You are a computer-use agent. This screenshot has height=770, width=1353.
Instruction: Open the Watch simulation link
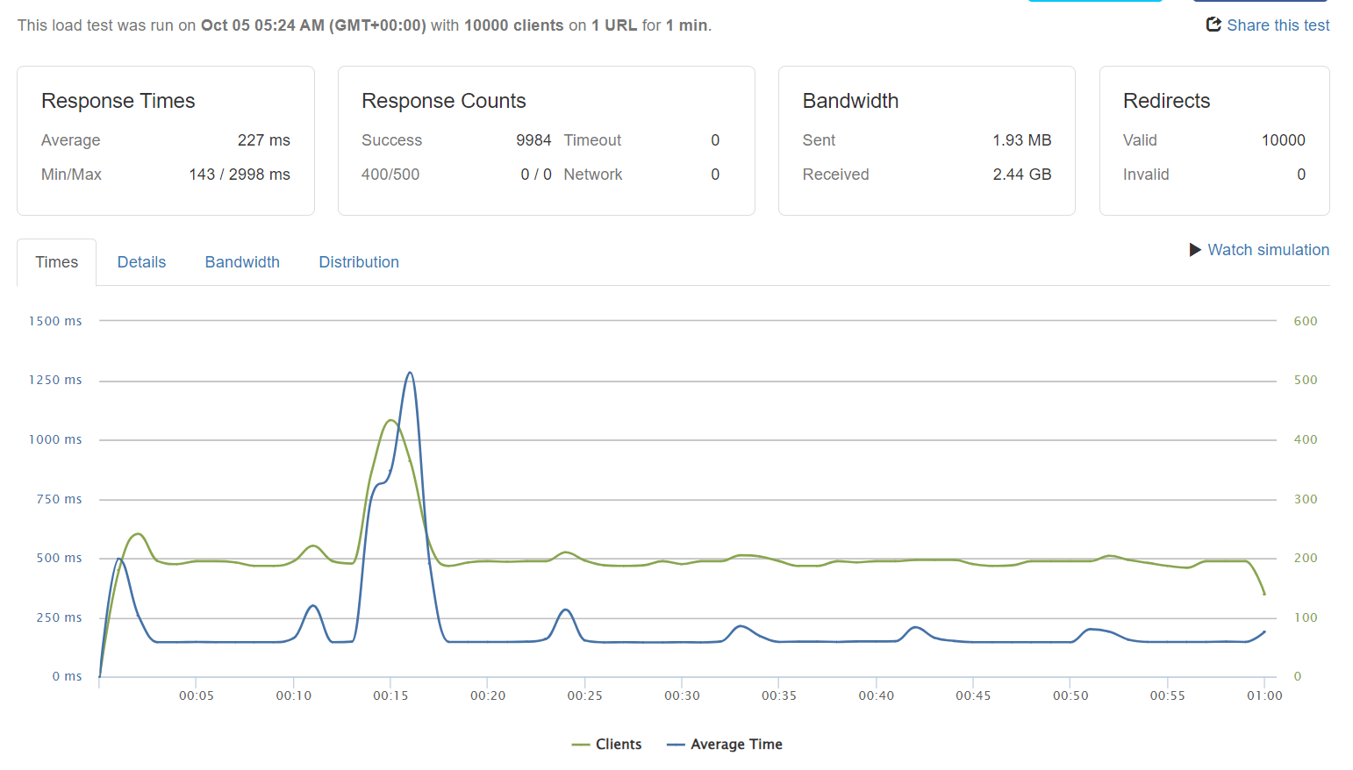coord(1268,250)
